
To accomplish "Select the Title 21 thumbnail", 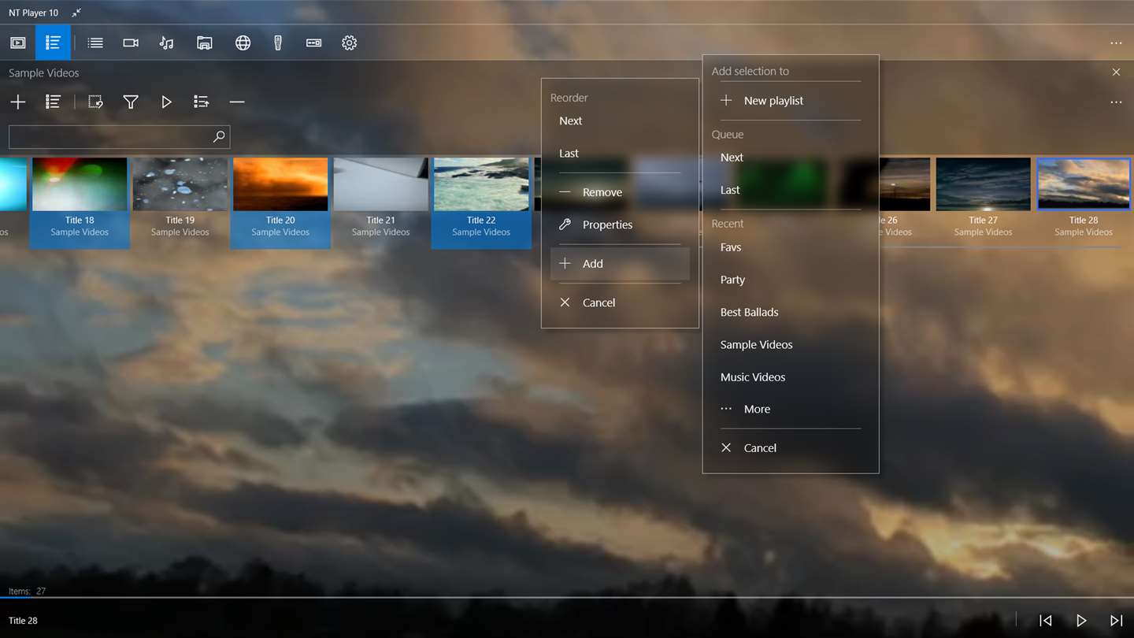I will tap(381, 184).
